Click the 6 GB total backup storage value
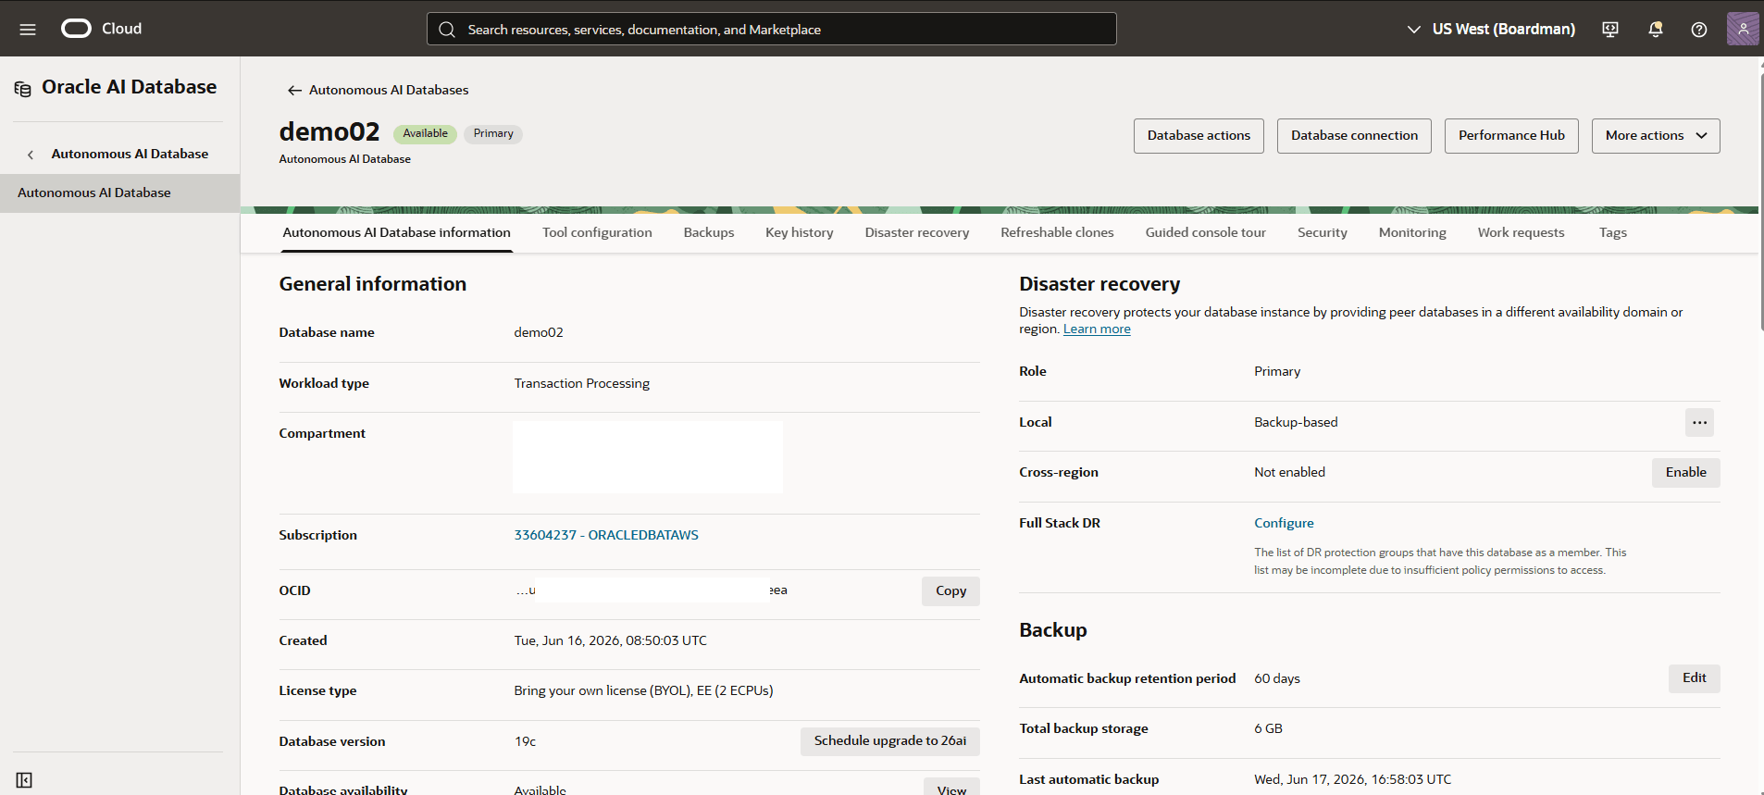Image resolution: width=1764 pixels, height=795 pixels. (1268, 728)
